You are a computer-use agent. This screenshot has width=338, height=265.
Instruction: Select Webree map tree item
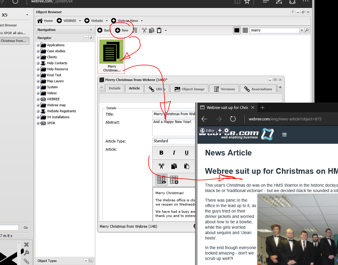pyautogui.click(x=56, y=105)
